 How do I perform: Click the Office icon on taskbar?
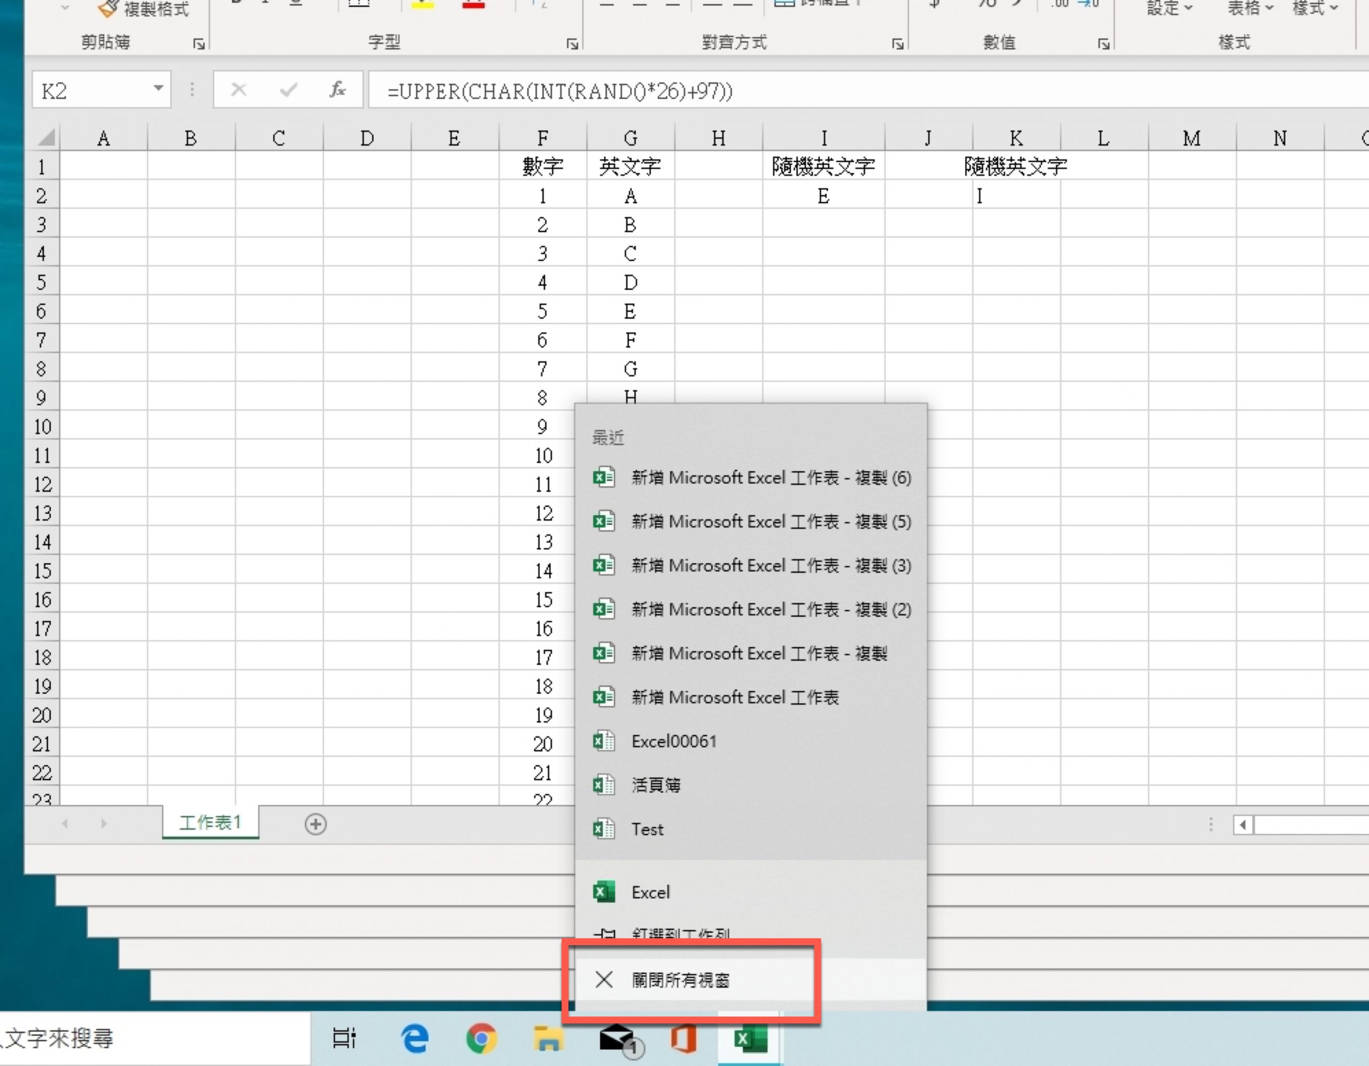[x=683, y=1038]
